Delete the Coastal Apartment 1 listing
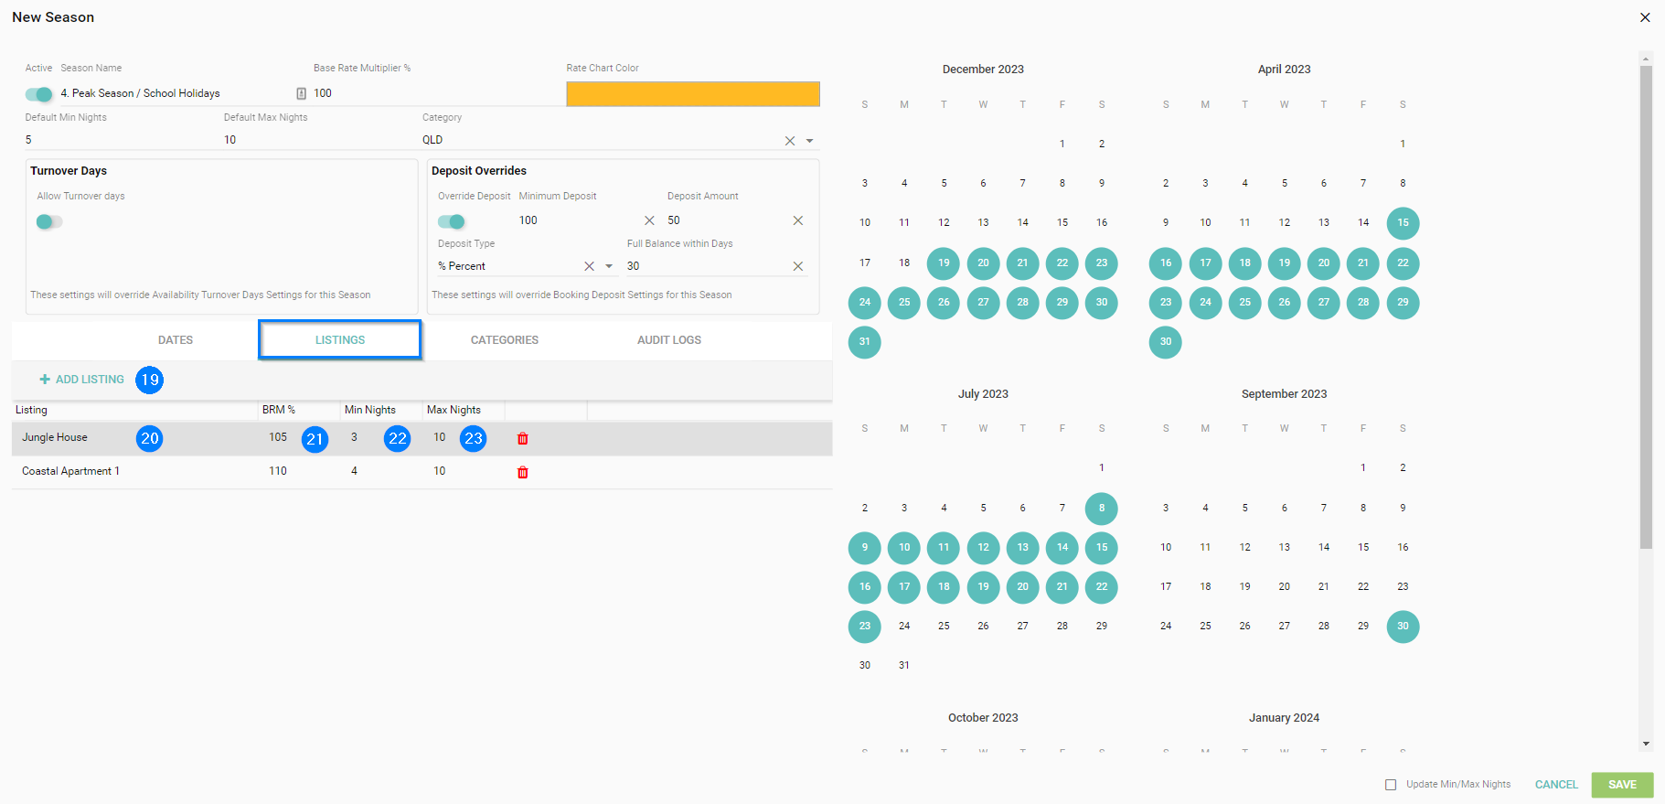This screenshot has height=804, width=1665. tap(523, 473)
